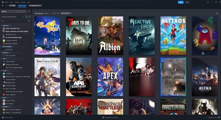Click Tabletop Simulator sidebar icon
This screenshot has width=221, height=120.
(x=4, y=64)
